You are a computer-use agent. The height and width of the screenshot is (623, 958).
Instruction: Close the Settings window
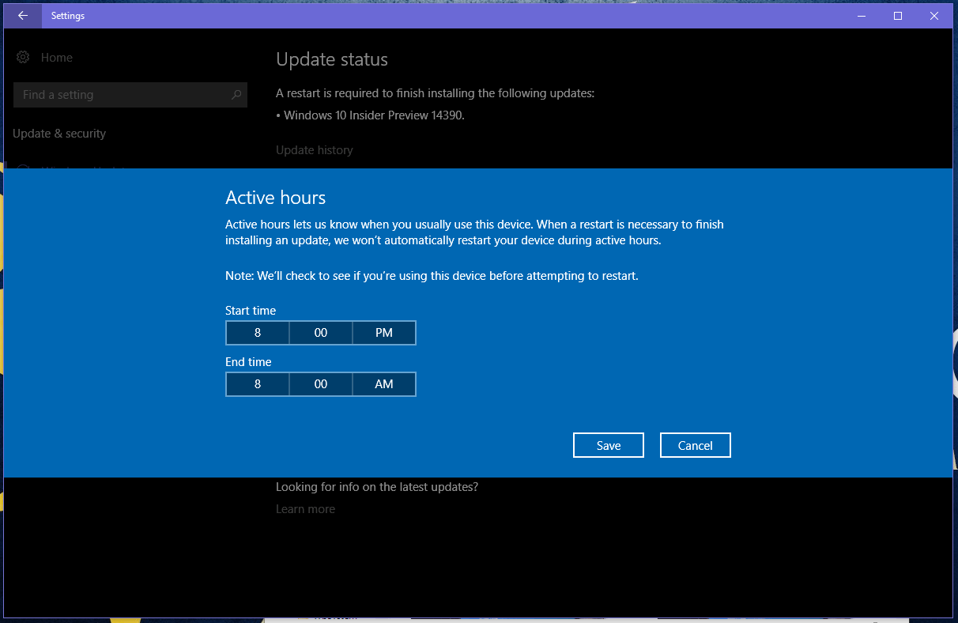click(934, 15)
